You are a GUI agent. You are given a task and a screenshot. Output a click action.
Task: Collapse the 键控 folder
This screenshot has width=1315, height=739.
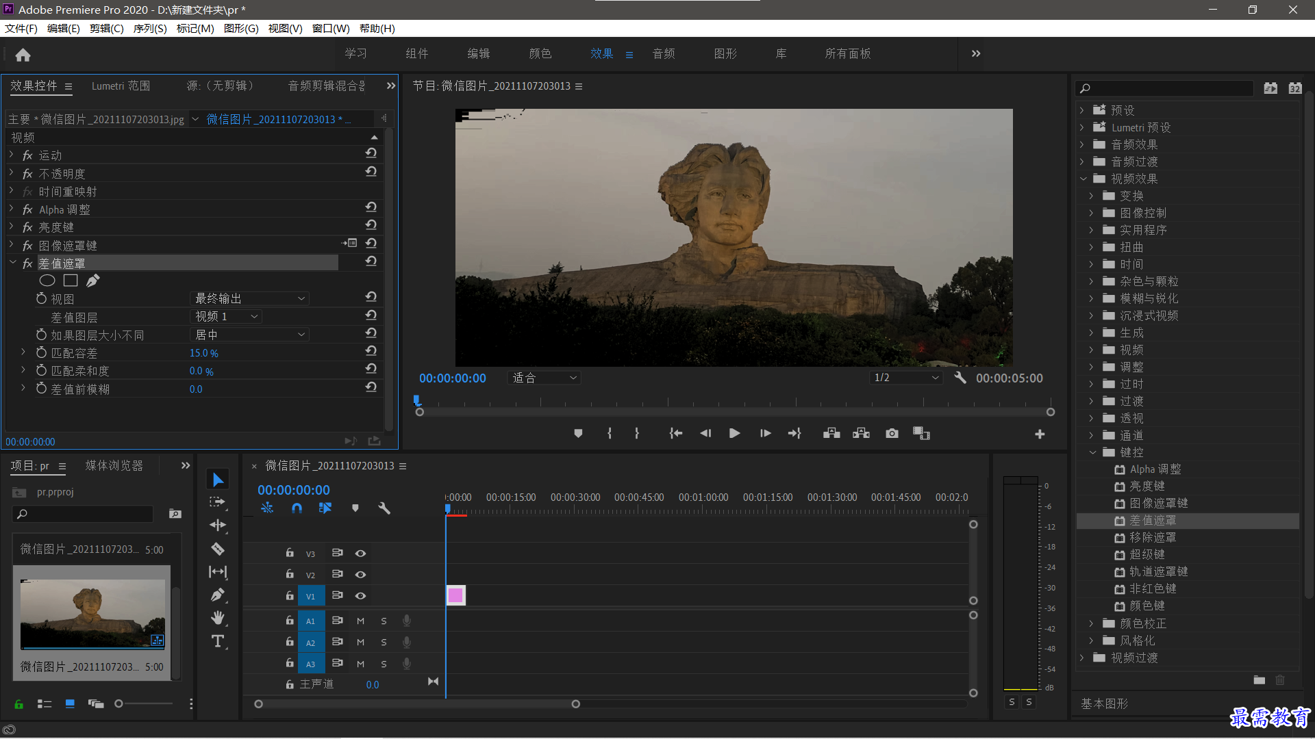1092,452
